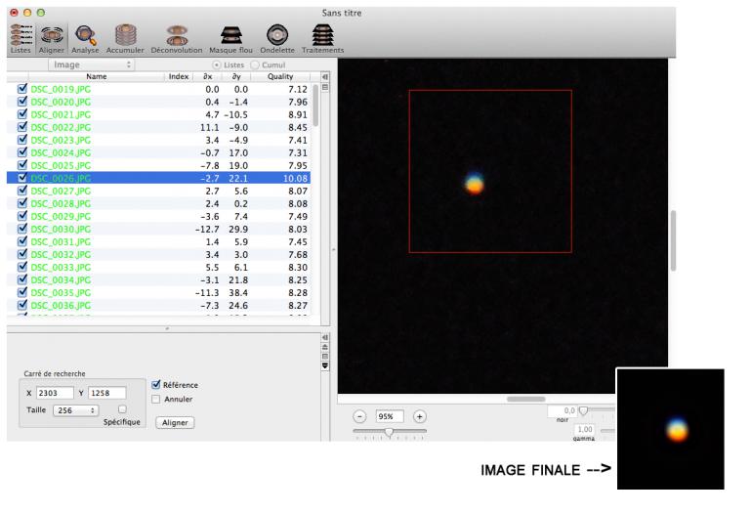Image resolution: width=751 pixels, height=513 pixels.
Task: Open the Accumuler toolbar tool
Action: 125,38
